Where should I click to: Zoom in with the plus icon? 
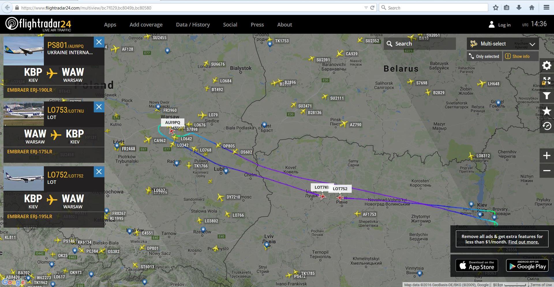coord(546,156)
